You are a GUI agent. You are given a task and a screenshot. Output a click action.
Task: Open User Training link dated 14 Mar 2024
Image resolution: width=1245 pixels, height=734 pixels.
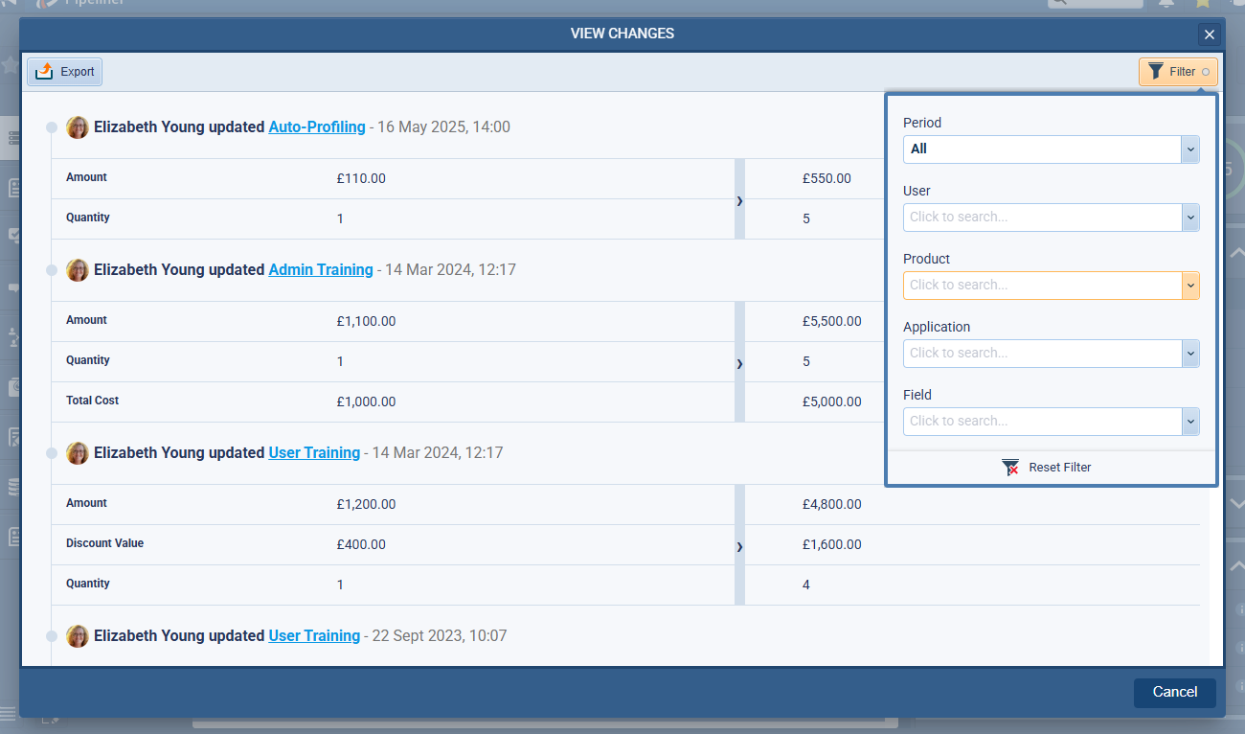(x=314, y=453)
